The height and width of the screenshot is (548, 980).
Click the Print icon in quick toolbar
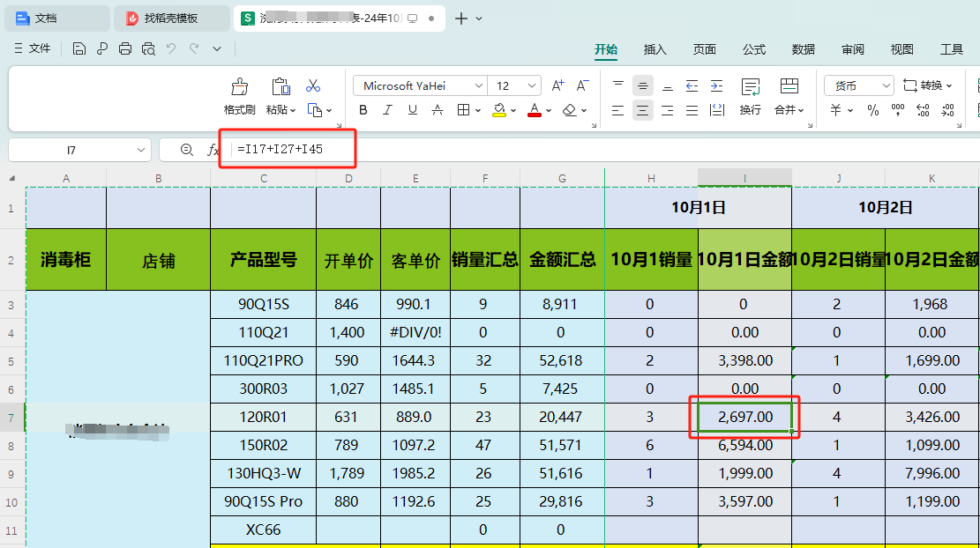click(x=125, y=48)
